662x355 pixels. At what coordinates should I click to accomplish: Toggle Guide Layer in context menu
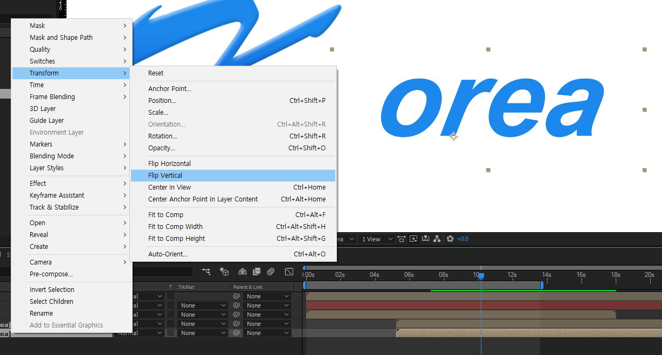point(72,120)
